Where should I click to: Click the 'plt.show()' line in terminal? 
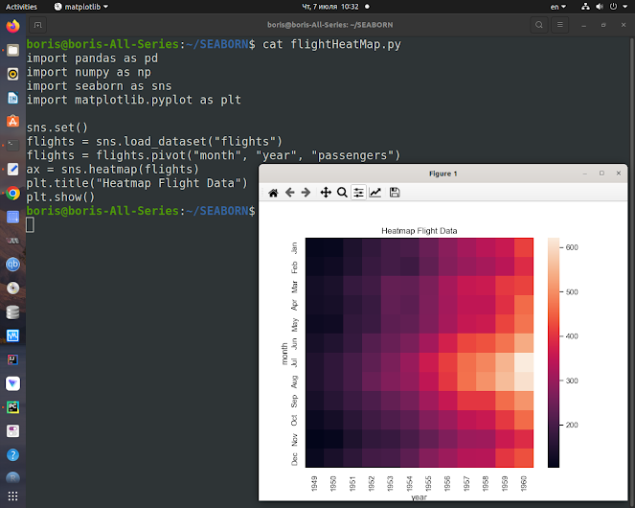tap(60, 197)
